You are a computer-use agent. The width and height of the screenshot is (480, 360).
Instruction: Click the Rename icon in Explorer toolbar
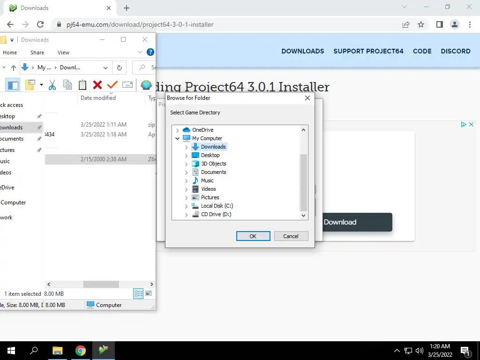[x=127, y=85]
